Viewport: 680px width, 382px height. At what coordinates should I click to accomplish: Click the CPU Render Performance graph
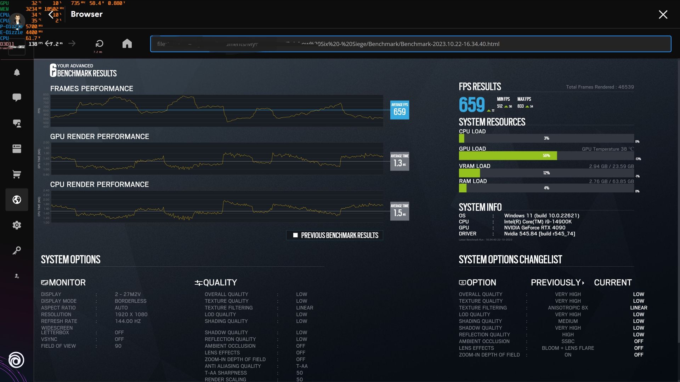[x=217, y=207]
